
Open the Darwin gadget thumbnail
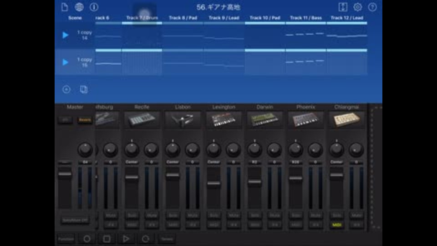265,120
